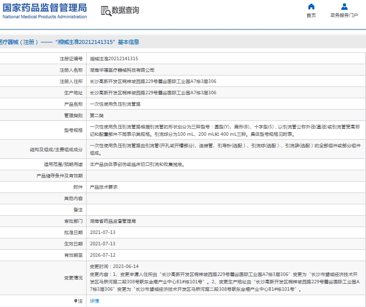Image resolution: width=366 pixels, height=307 pixels.
Task: Click the 政务服务门户 text label
Action: pyautogui.click(x=344, y=15)
